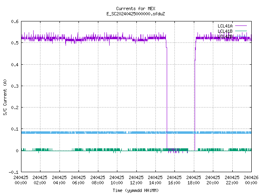Click the 0.6 y-axis tick label
This screenshot has height=194, width=259.
15,21
